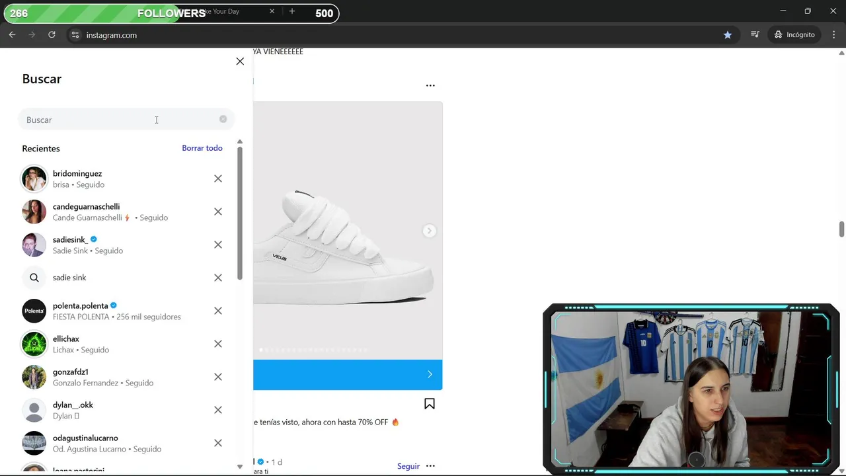Go to next image in sneaker carousel
This screenshot has width=846, height=476.
click(429, 231)
